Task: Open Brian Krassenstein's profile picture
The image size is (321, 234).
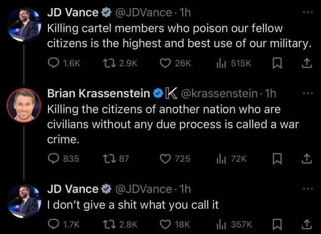Action: pos(24,105)
